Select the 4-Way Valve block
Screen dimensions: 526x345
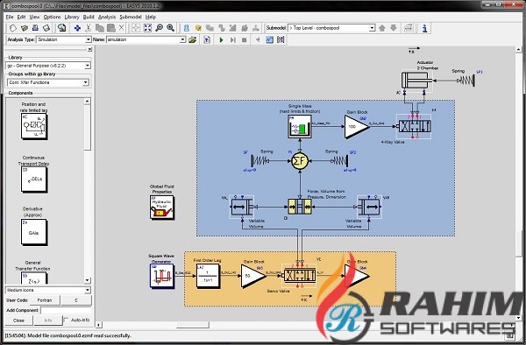(414, 127)
